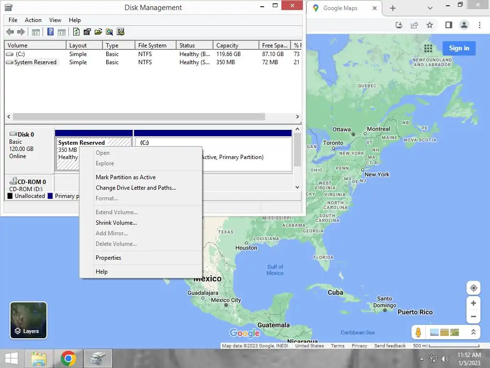
Task: Select System Reserved row in volume list
Action: [x=153, y=62]
